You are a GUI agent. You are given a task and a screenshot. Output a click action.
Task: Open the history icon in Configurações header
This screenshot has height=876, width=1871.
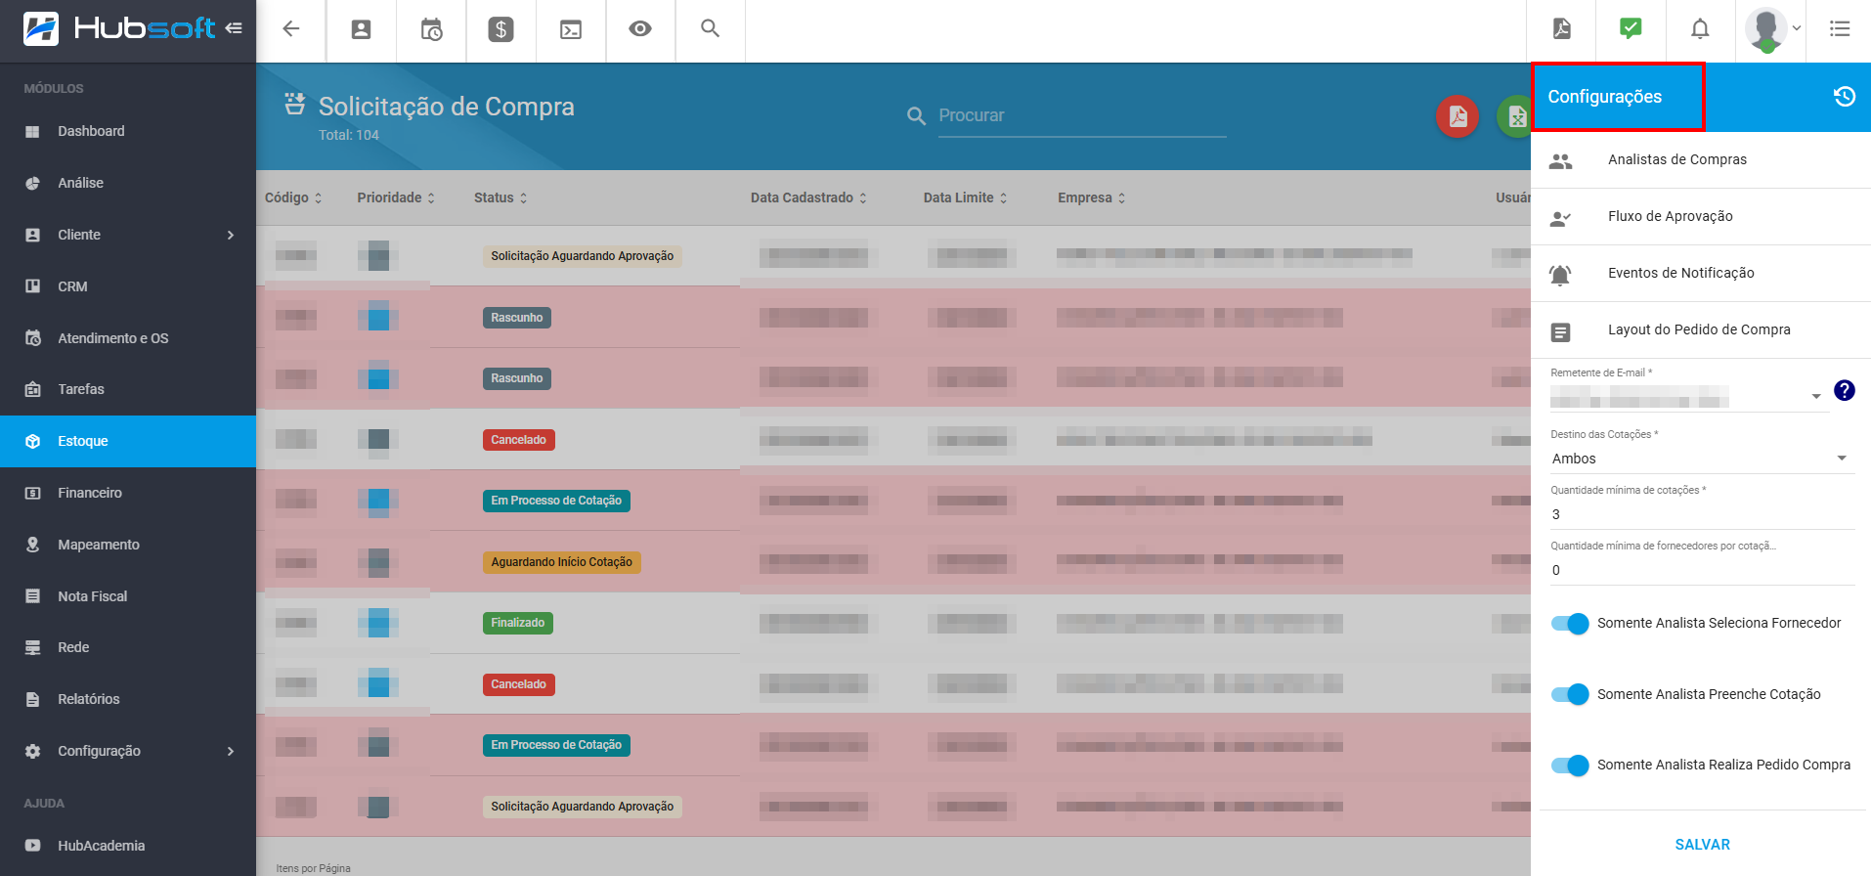(x=1845, y=96)
